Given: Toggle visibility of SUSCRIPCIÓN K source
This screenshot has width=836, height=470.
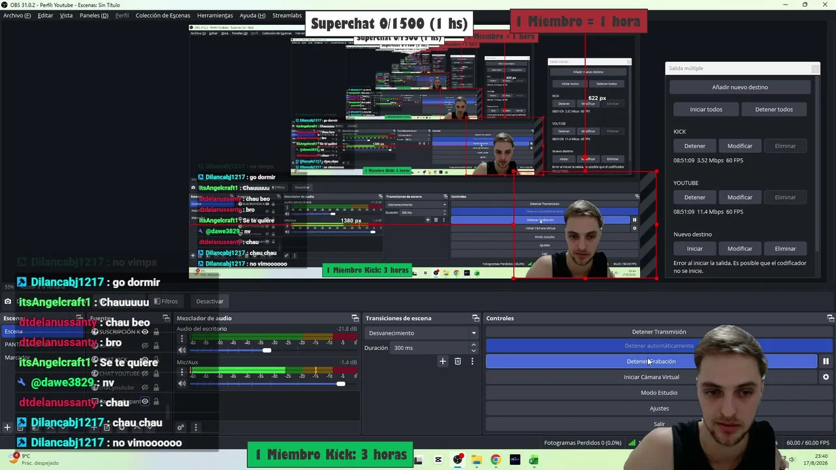Looking at the screenshot, I should (x=145, y=332).
